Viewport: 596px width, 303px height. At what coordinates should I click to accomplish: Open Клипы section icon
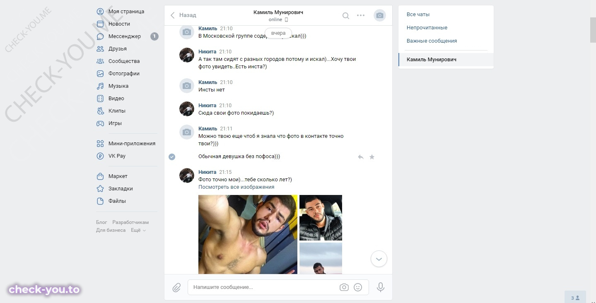[100, 111]
